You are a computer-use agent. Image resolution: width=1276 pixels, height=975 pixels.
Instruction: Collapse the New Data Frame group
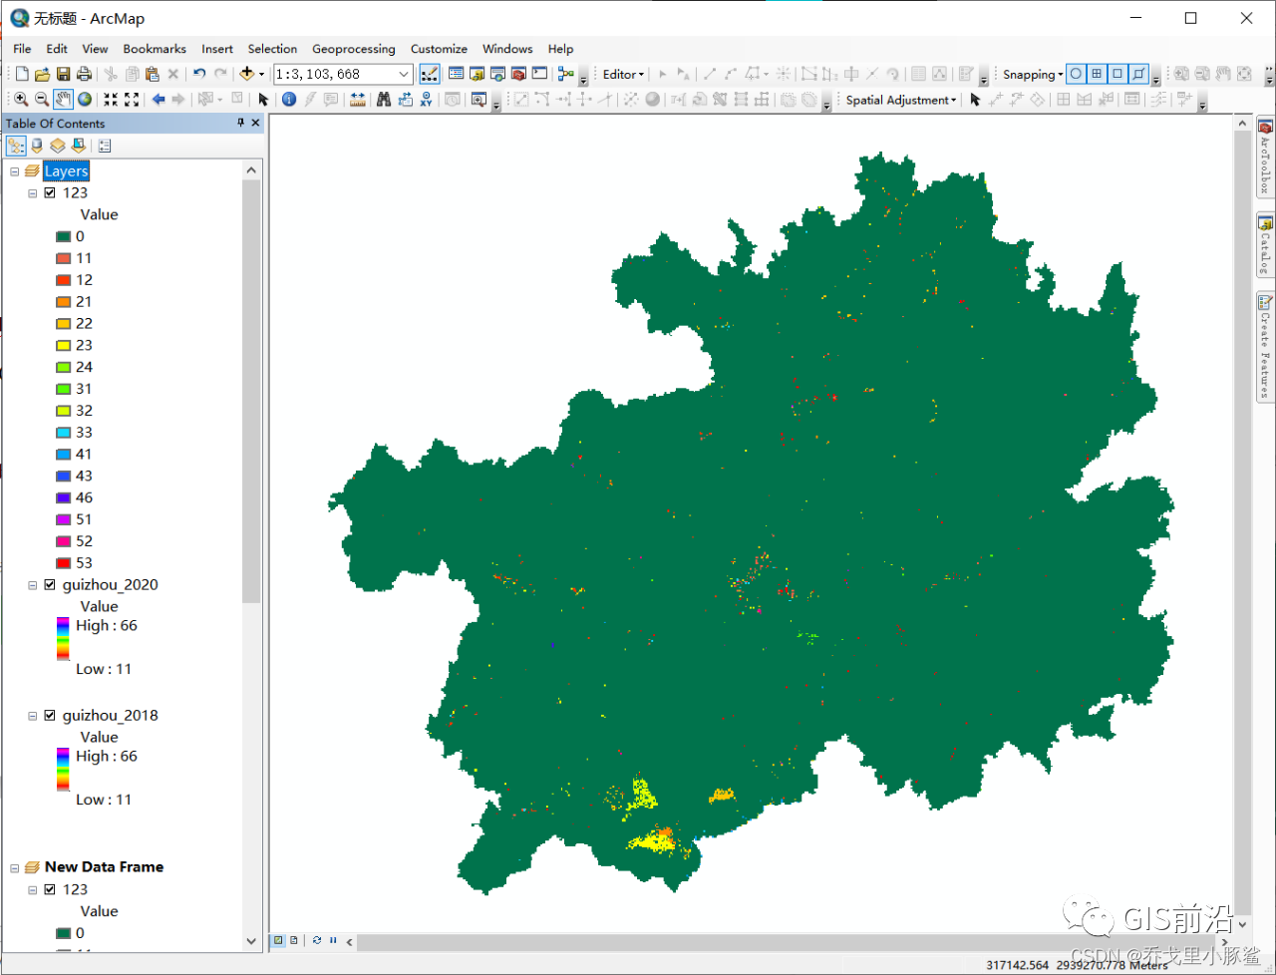click(15, 867)
